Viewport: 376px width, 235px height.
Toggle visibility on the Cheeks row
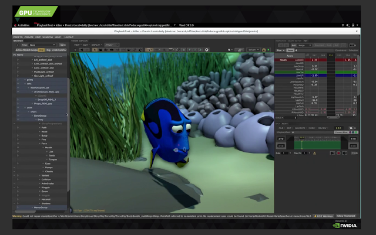click(x=14, y=171)
